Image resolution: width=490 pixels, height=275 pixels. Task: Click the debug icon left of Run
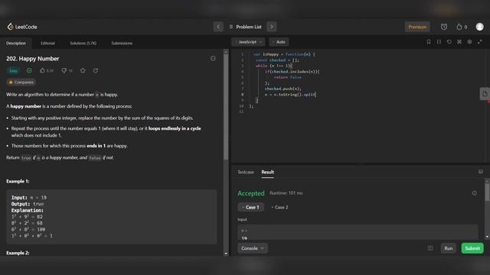[x=430, y=248]
